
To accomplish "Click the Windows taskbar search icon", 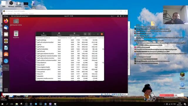I will (x=7, y=104).
